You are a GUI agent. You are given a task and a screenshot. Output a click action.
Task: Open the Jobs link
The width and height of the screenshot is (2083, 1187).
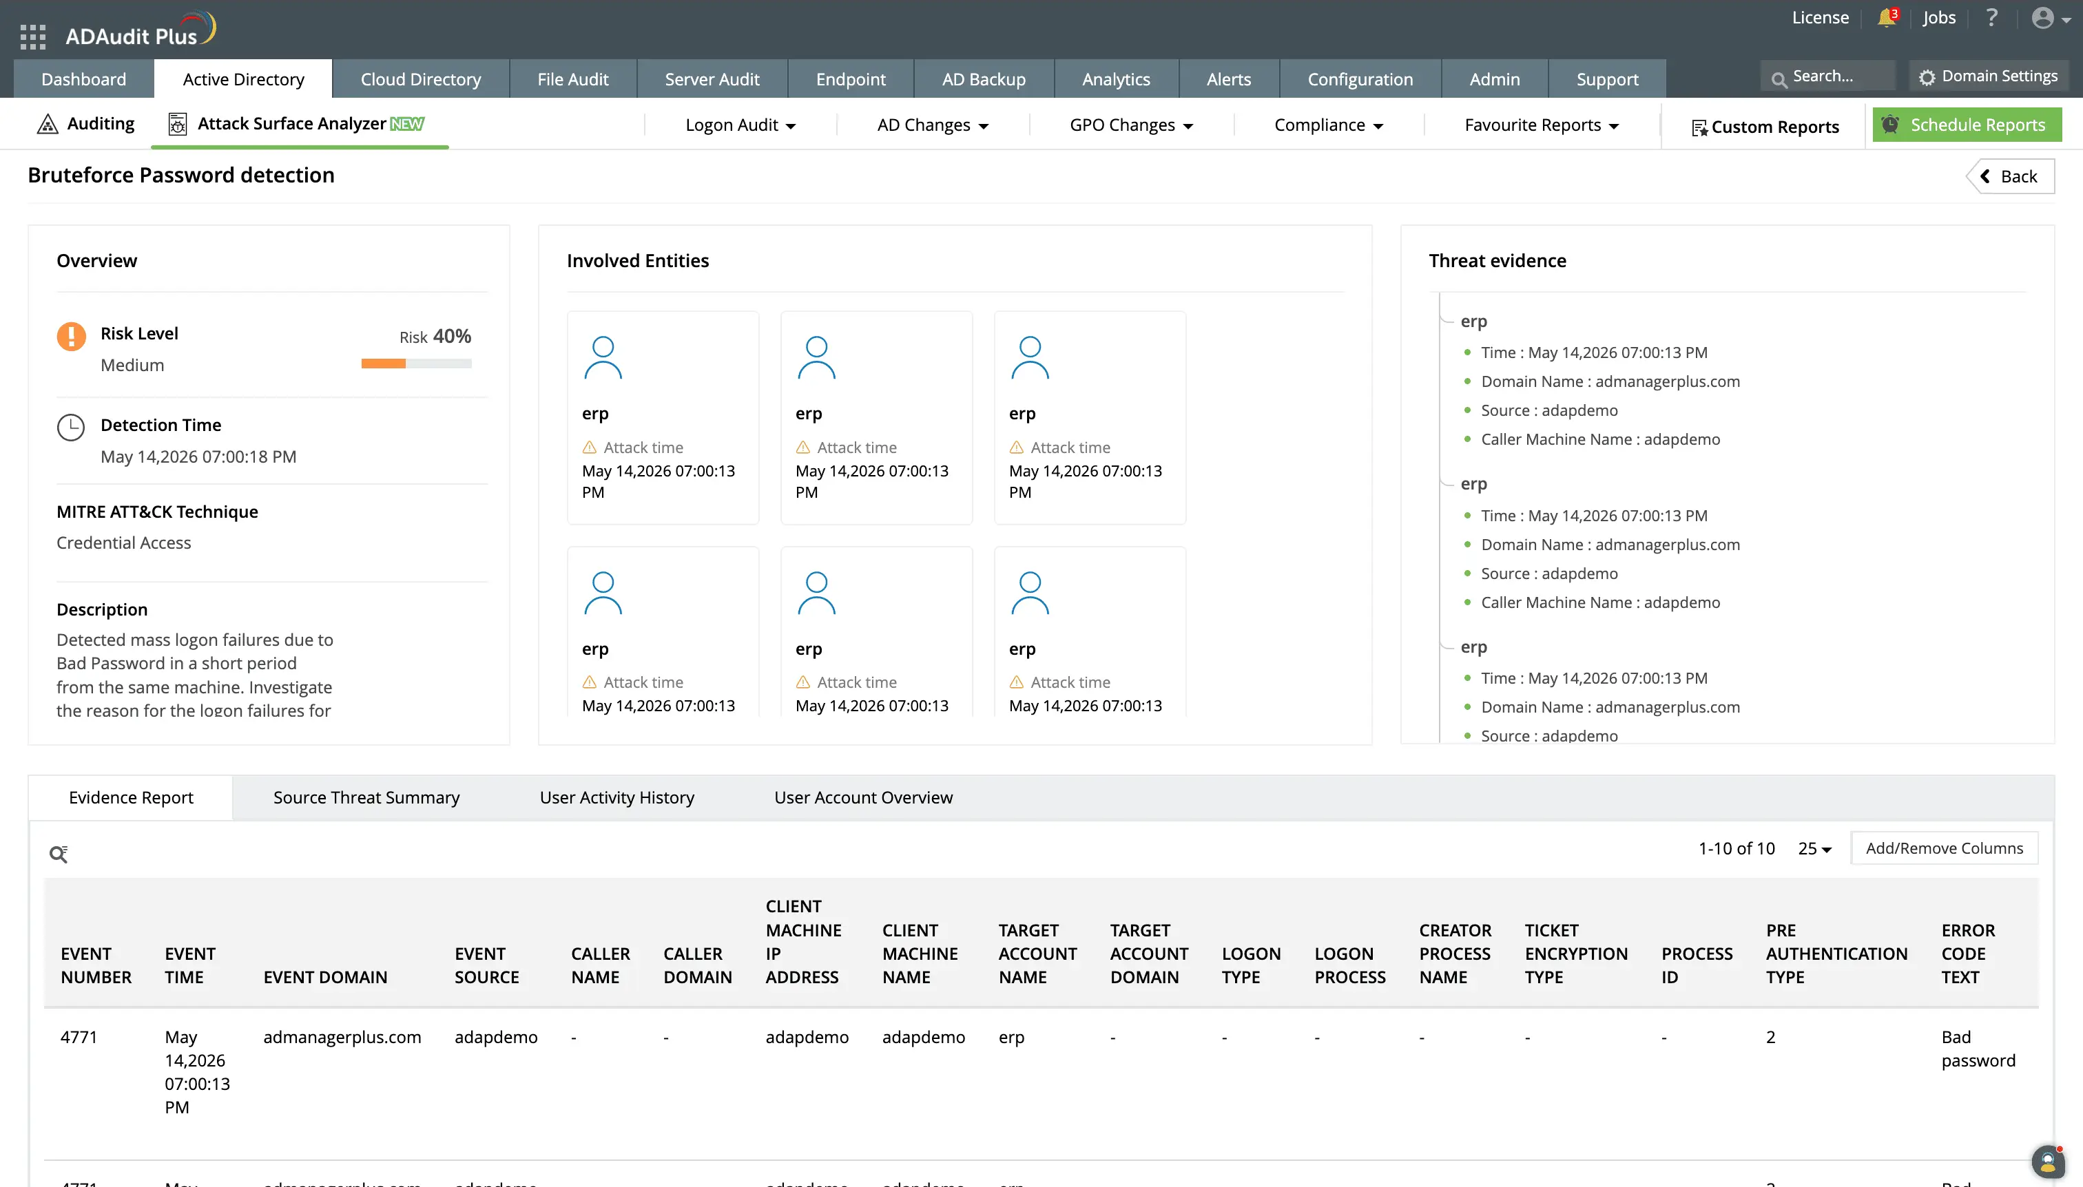pyautogui.click(x=1938, y=17)
